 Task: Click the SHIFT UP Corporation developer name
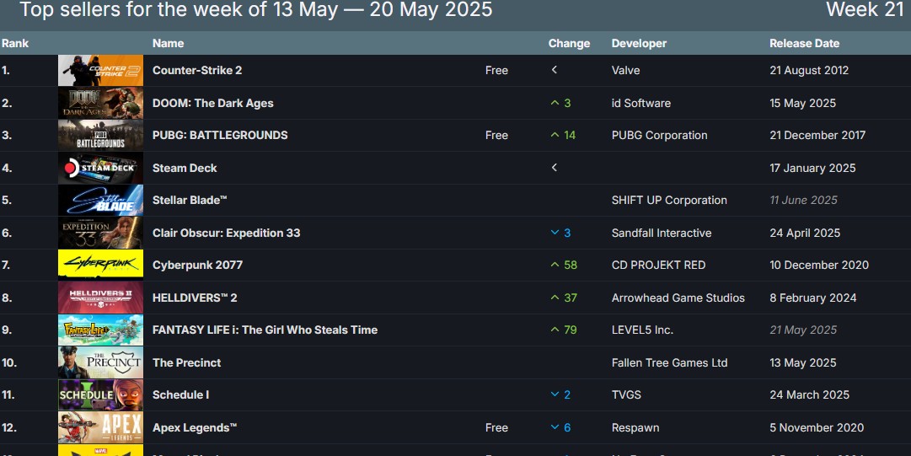669,201
